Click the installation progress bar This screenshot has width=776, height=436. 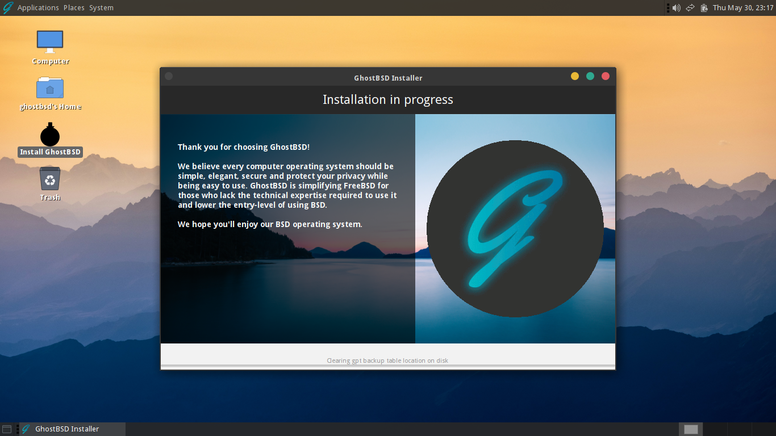pyautogui.click(x=388, y=366)
